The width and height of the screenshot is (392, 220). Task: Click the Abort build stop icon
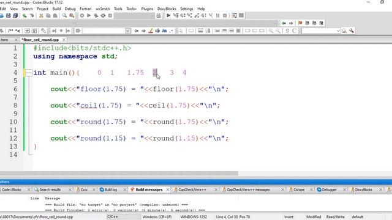pos(110,15)
